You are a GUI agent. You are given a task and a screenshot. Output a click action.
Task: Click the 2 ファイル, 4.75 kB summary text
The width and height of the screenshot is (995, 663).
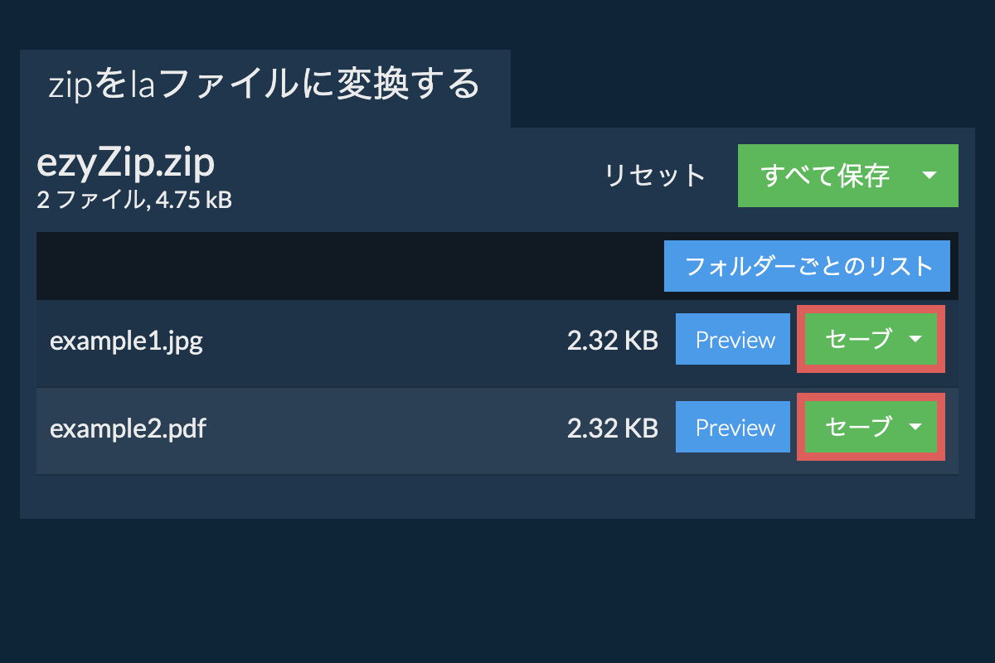[x=134, y=200]
